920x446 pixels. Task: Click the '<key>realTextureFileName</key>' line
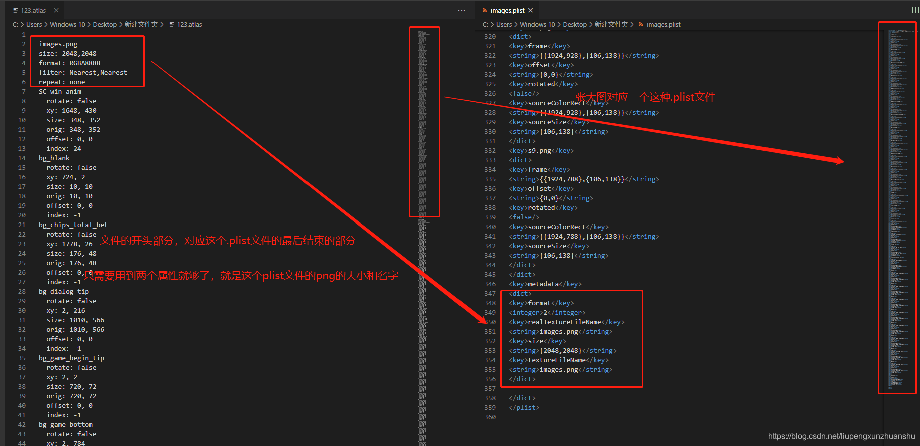pyautogui.click(x=566, y=322)
